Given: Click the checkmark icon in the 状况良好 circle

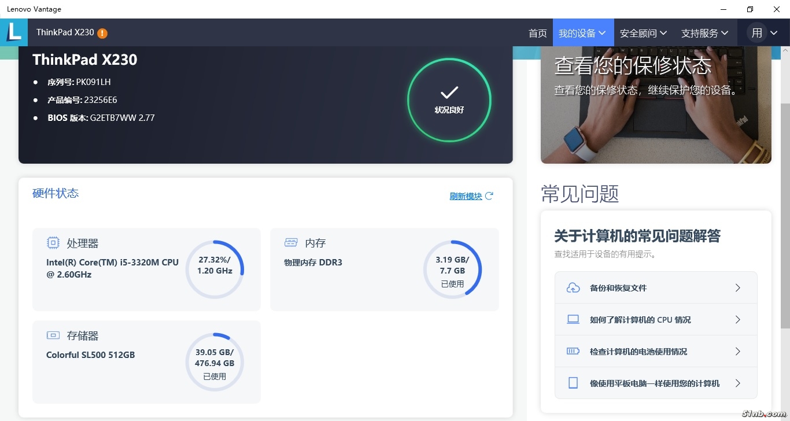Looking at the screenshot, I should coord(449,93).
